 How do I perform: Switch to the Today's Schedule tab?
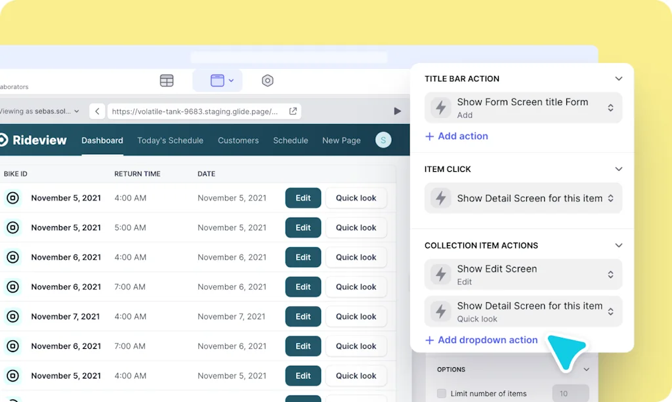[x=170, y=140]
